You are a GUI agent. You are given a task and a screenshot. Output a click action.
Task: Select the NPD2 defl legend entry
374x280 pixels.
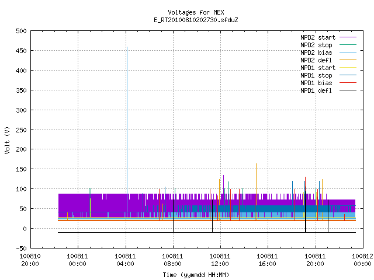[316, 60]
